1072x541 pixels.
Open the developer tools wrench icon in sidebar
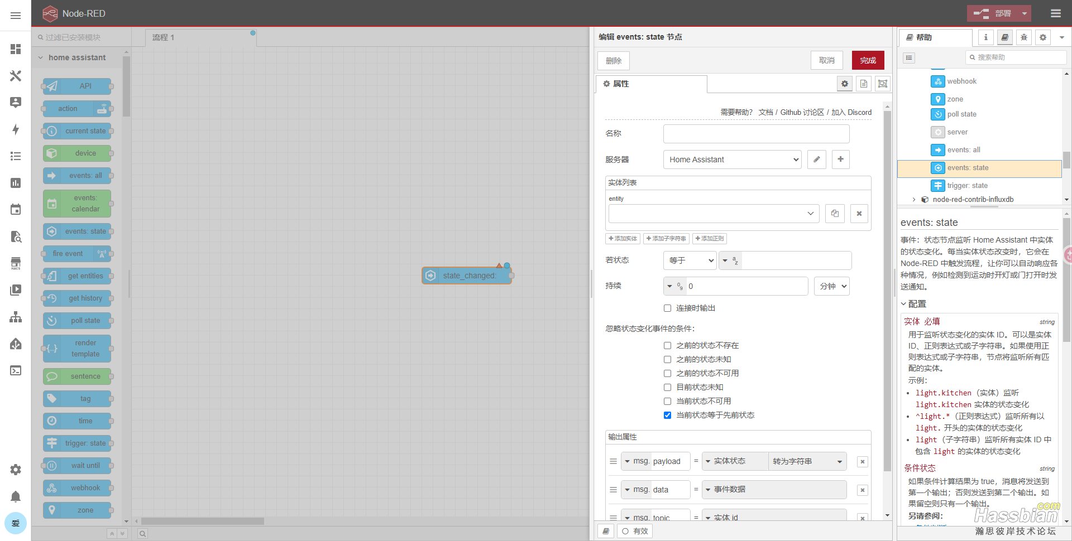[x=16, y=76]
